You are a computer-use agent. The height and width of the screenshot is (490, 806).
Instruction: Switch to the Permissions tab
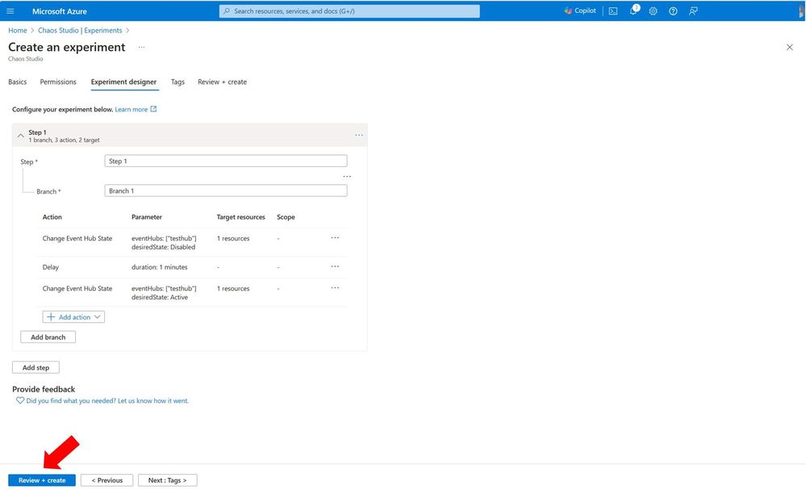click(58, 82)
